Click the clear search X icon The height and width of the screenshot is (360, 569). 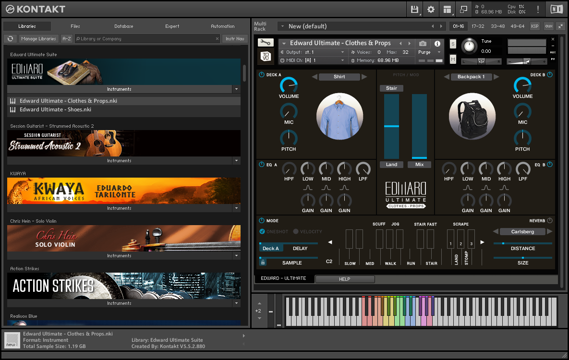[x=217, y=38]
